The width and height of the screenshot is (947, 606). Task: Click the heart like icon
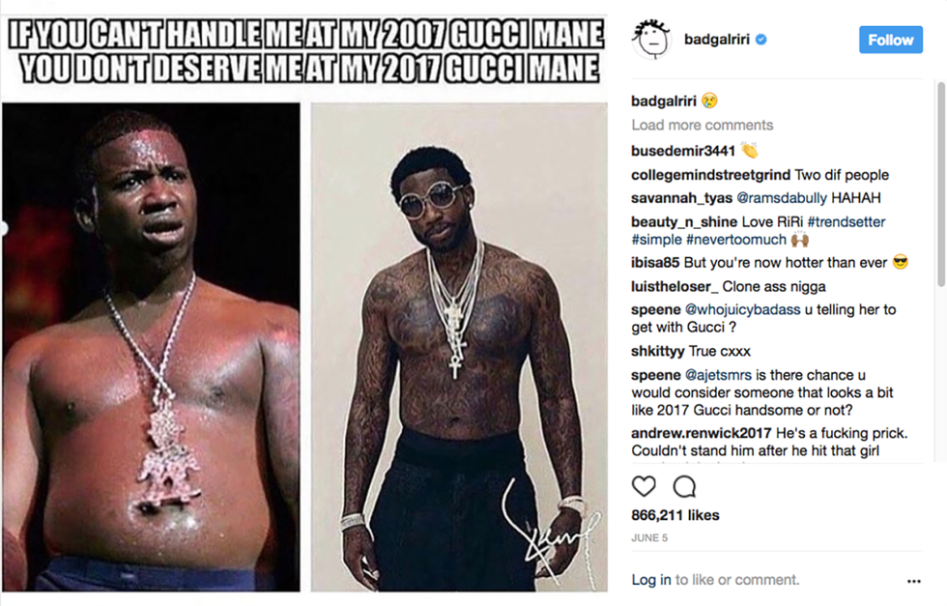click(644, 486)
